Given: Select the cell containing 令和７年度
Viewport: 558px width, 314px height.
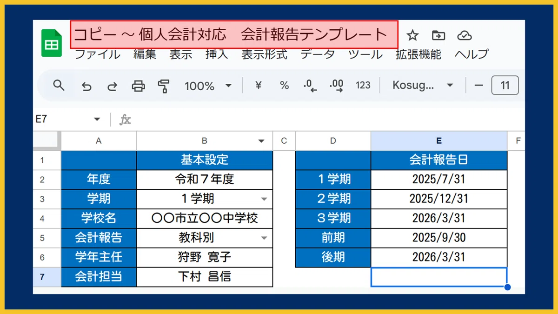Looking at the screenshot, I should tap(205, 180).
